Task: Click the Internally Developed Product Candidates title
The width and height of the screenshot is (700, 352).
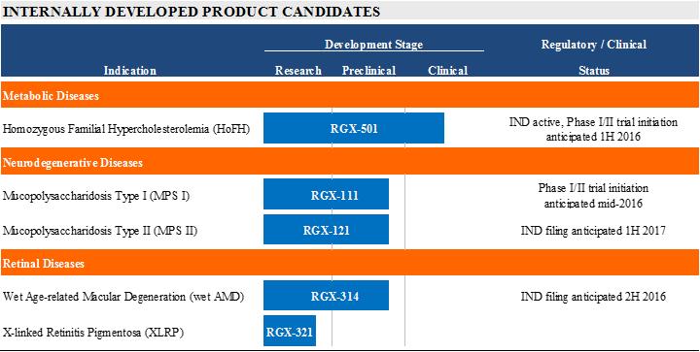Action: [192, 12]
